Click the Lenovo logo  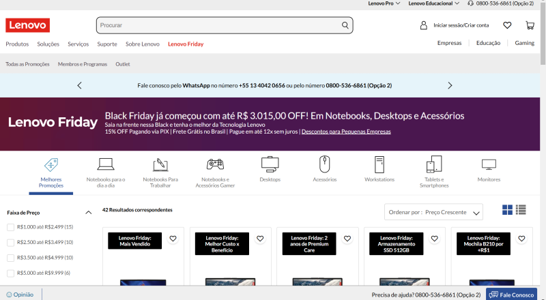(27, 25)
